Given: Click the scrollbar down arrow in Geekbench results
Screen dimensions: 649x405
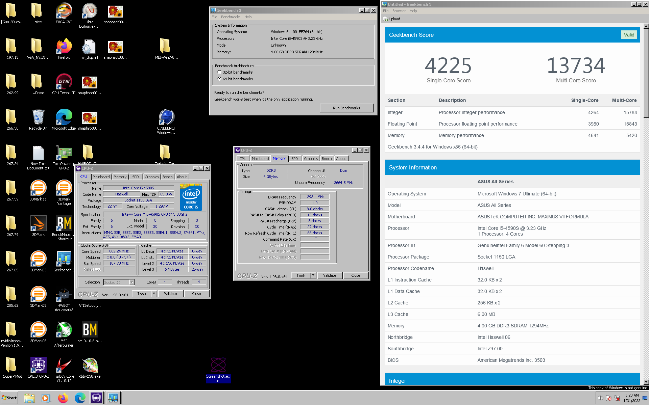Looking at the screenshot, I should (x=646, y=382).
